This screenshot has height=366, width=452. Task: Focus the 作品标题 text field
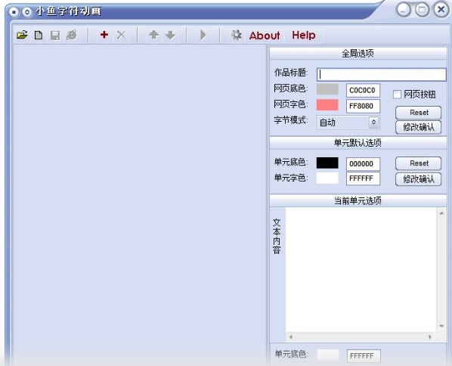[x=381, y=74]
